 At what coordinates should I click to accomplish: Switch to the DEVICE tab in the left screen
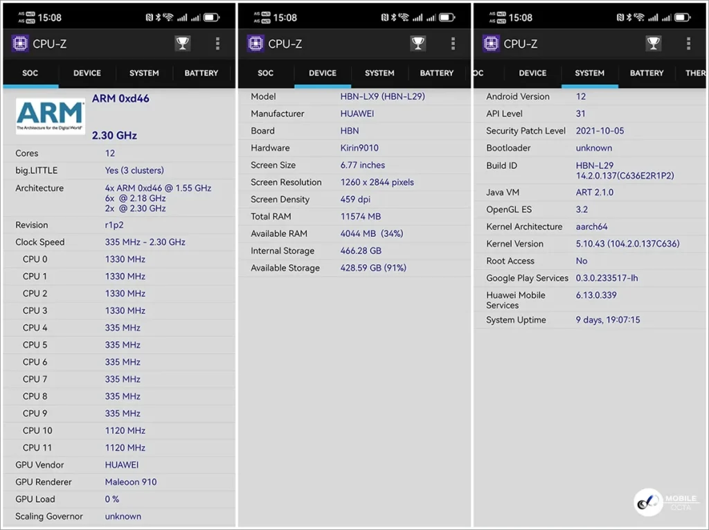point(87,73)
